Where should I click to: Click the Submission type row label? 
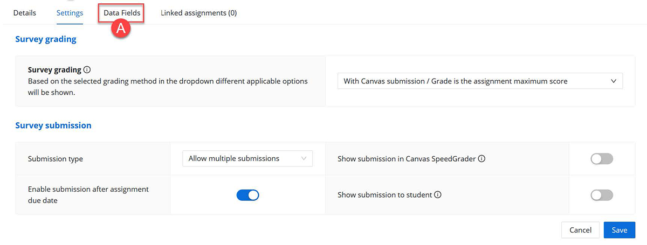click(x=55, y=159)
